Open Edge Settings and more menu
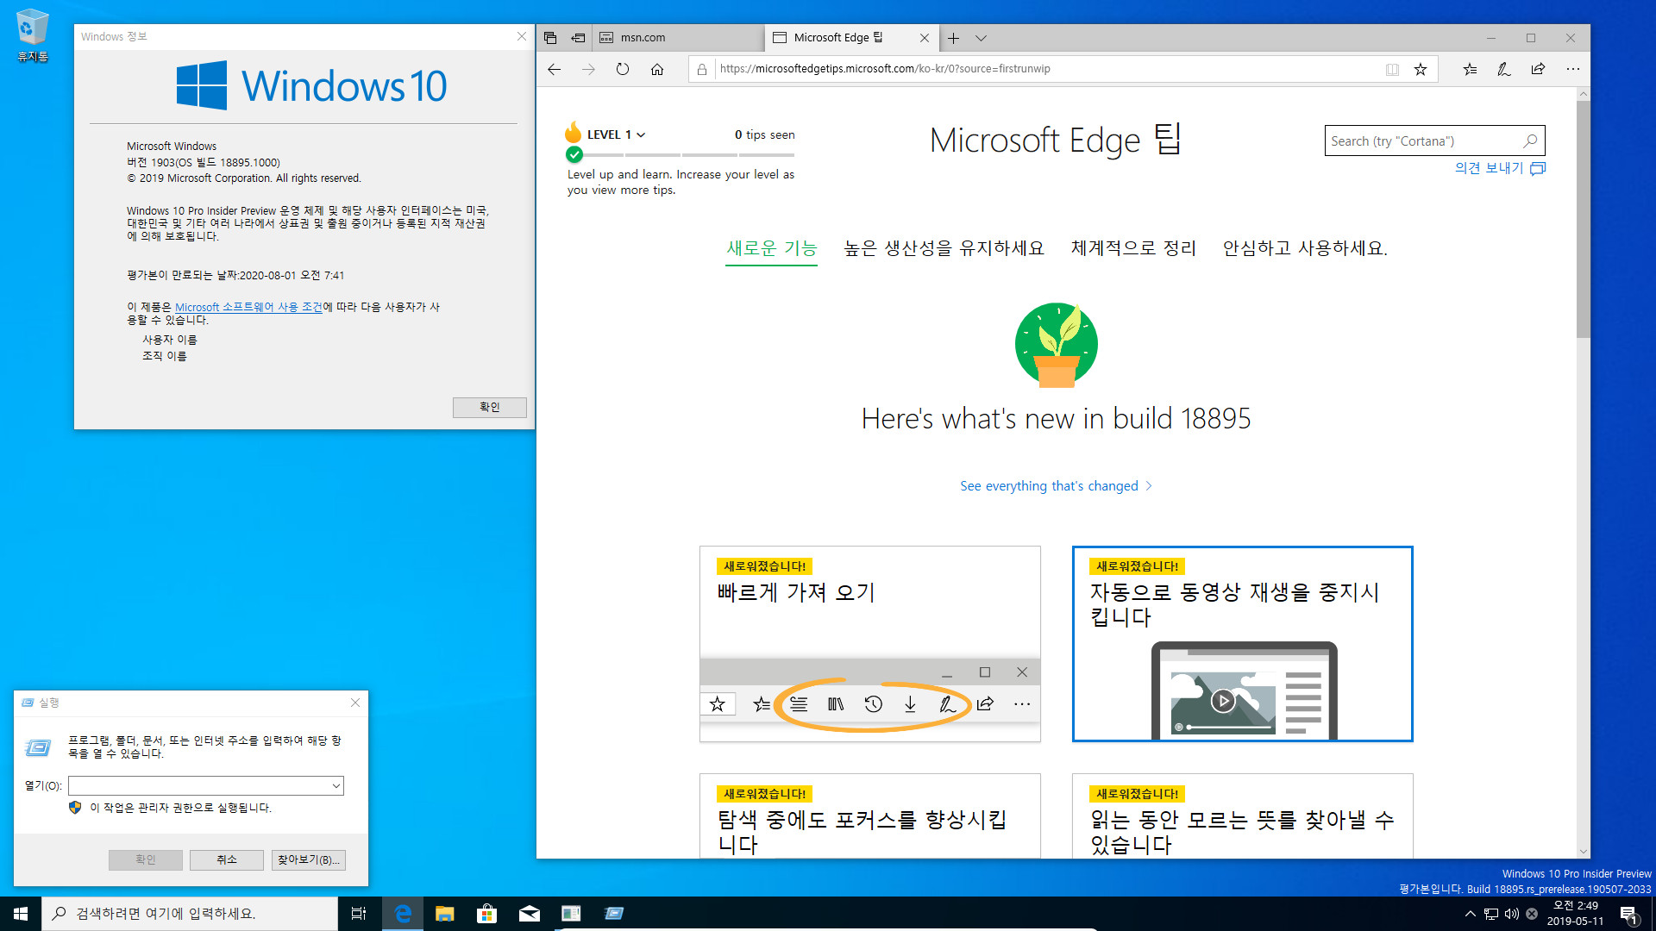1656x931 pixels. coord(1573,69)
